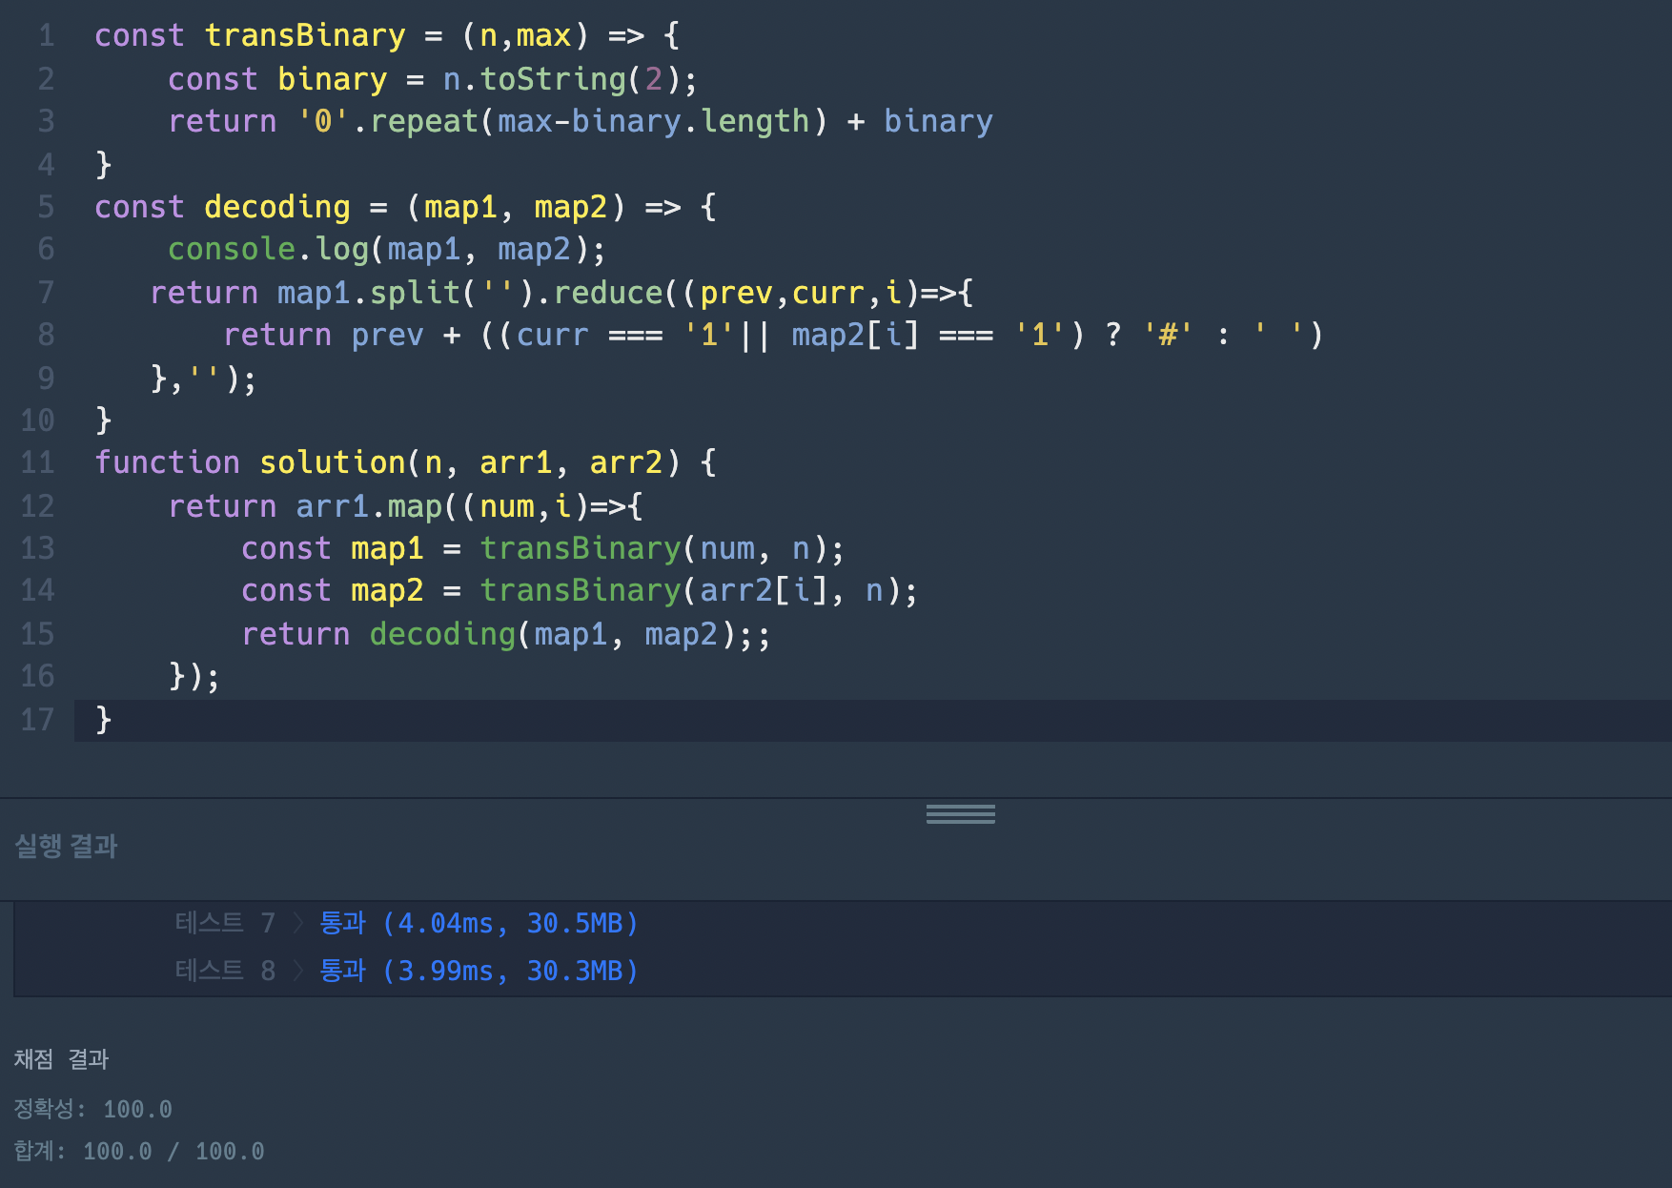Click the 채점 결과 heading
This screenshot has height=1188, width=1672.
[62, 1059]
